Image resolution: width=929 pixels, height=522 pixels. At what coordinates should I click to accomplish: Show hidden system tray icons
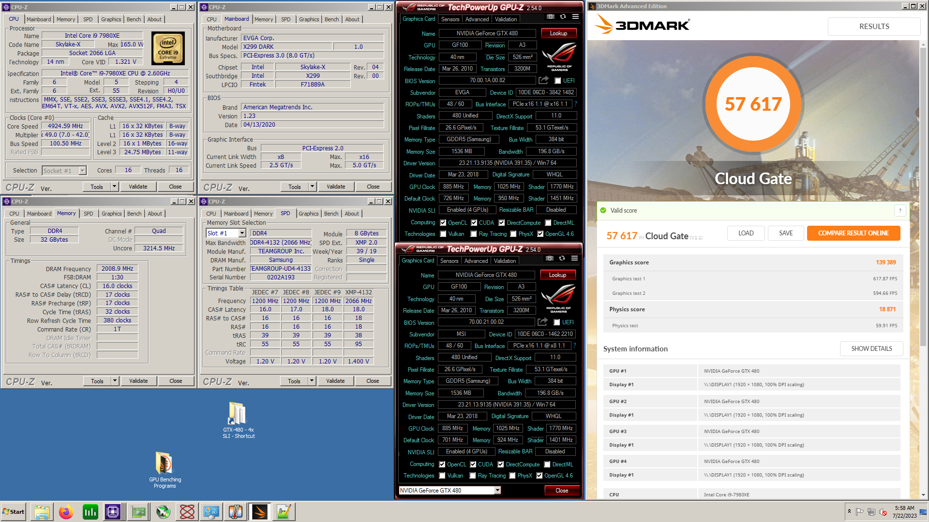(x=849, y=511)
